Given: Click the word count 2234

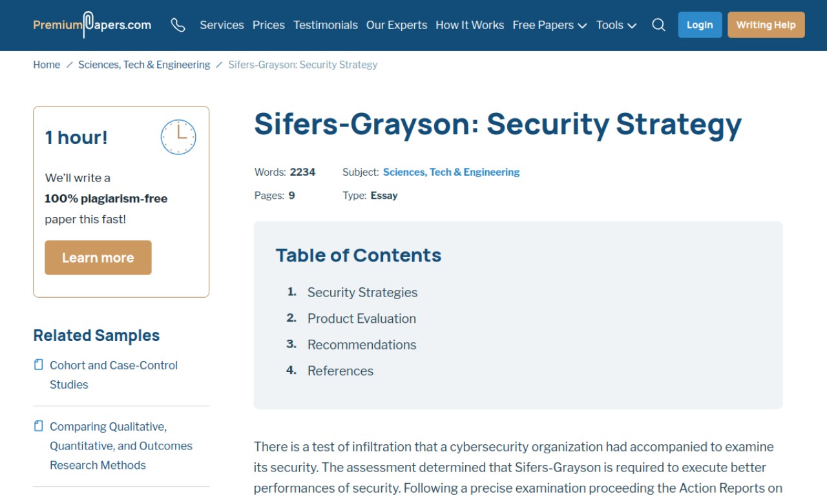Looking at the screenshot, I should tap(302, 172).
